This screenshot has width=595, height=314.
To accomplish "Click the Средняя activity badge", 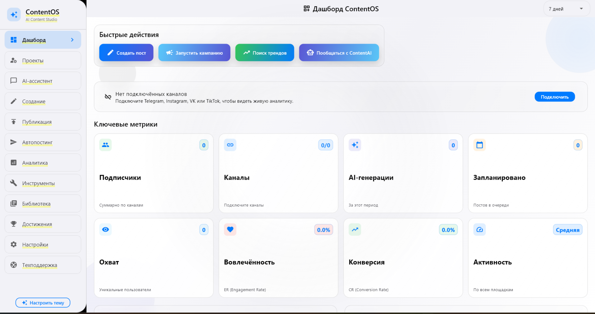I will [567, 229].
